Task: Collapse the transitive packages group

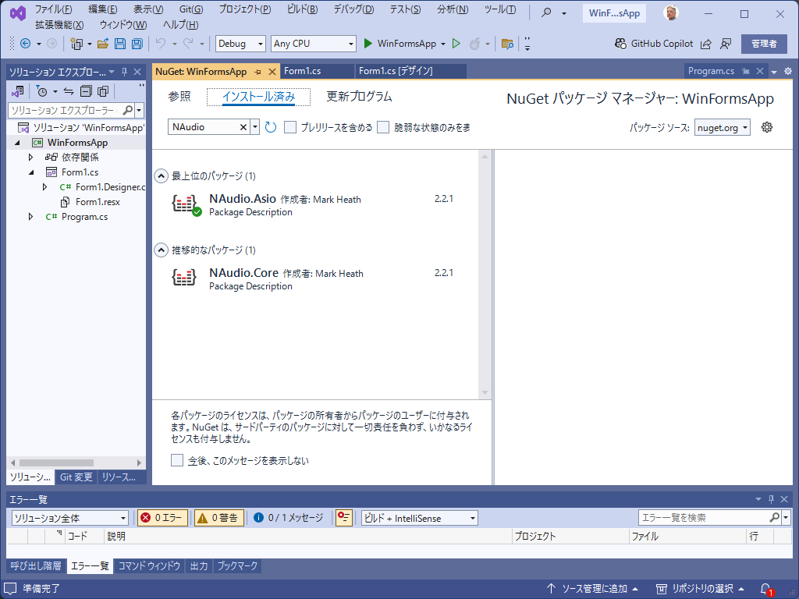Action: point(161,250)
